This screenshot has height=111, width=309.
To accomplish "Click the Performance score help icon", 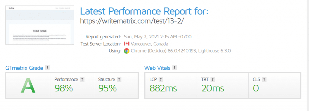I will (82, 80).
